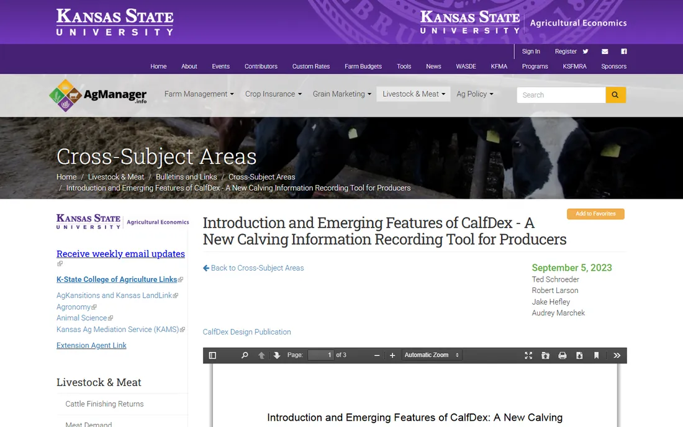Open the Facebook icon link
The height and width of the screenshot is (427, 683).
click(624, 52)
